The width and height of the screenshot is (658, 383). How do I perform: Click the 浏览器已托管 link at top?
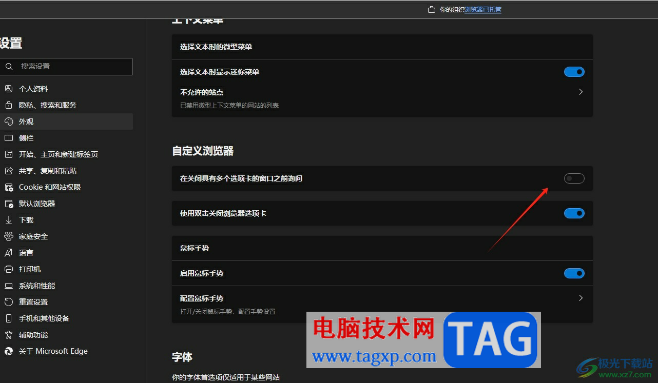tap(482, 9)
